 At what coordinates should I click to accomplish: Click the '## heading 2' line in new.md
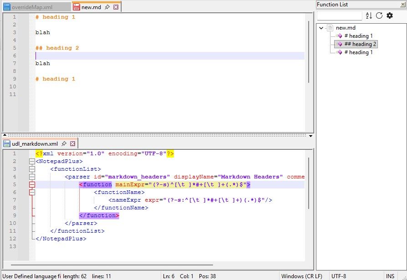click(57, 48)
